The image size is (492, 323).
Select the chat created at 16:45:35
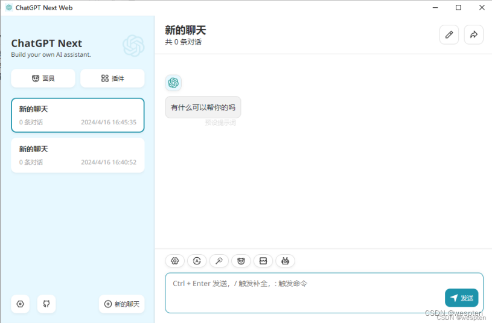pyautogui.click(x=77, y=115)
